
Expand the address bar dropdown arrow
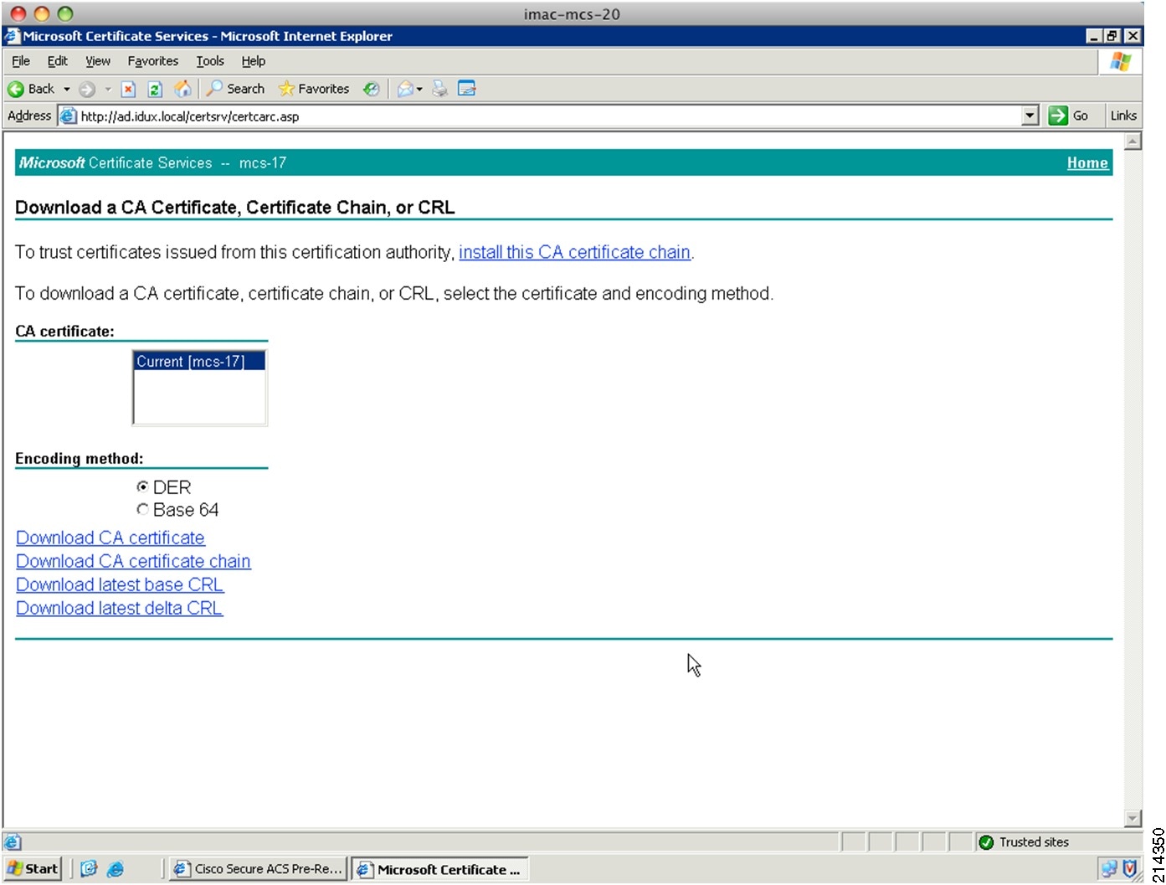click(x=1030, y=116)
